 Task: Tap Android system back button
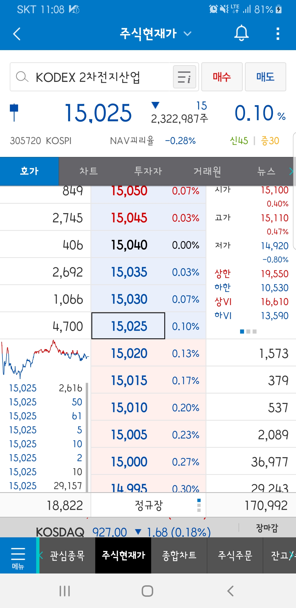click(230, 591)
